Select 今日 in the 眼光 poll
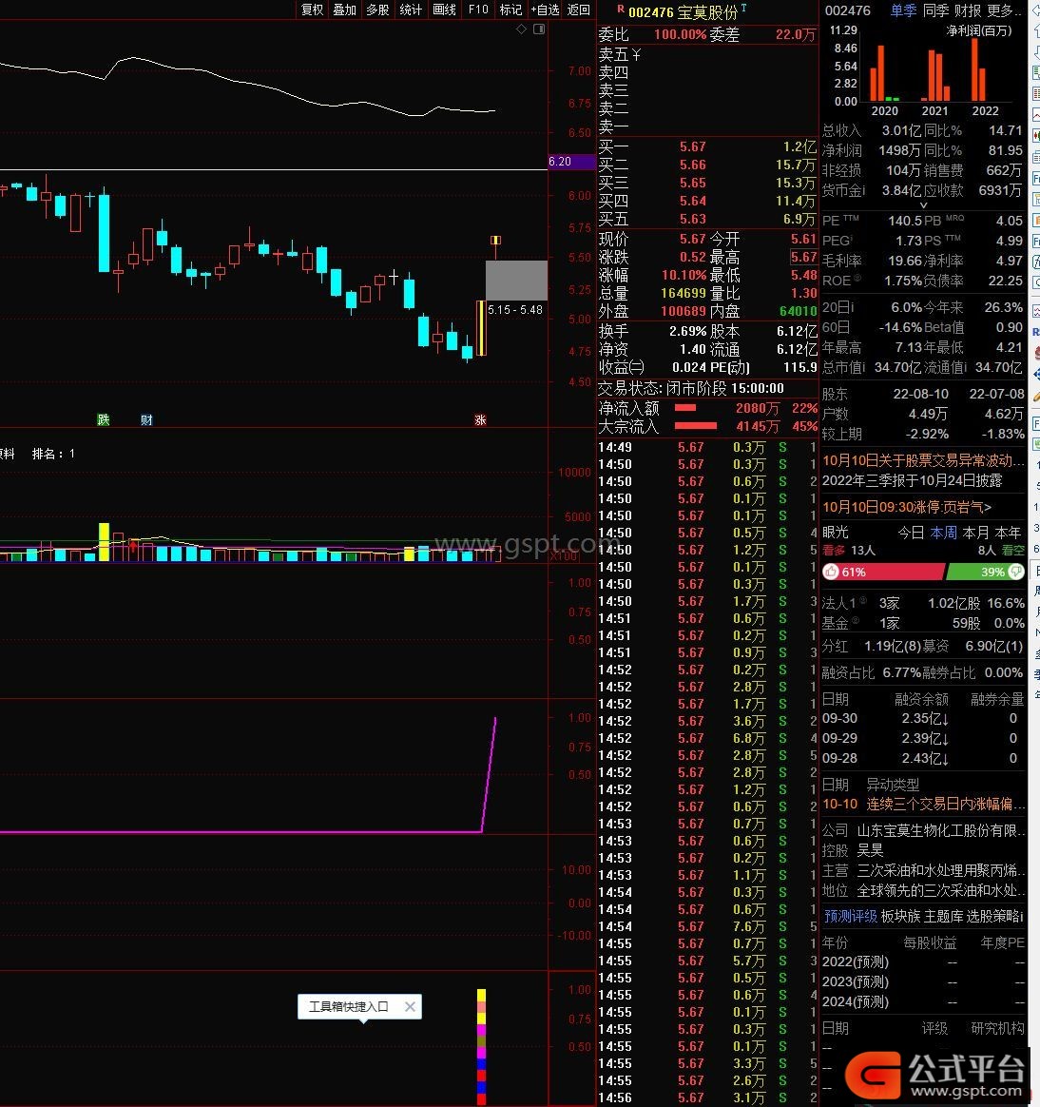Viewport: 1040px width, 1107px height. coord(911,533)
